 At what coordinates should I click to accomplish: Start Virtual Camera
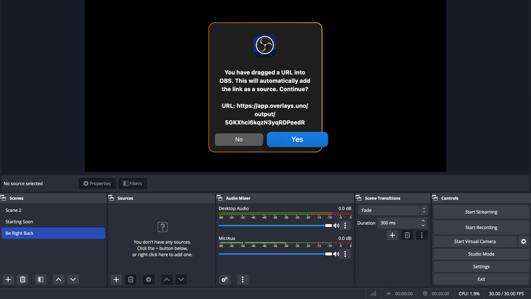point(475,241)
